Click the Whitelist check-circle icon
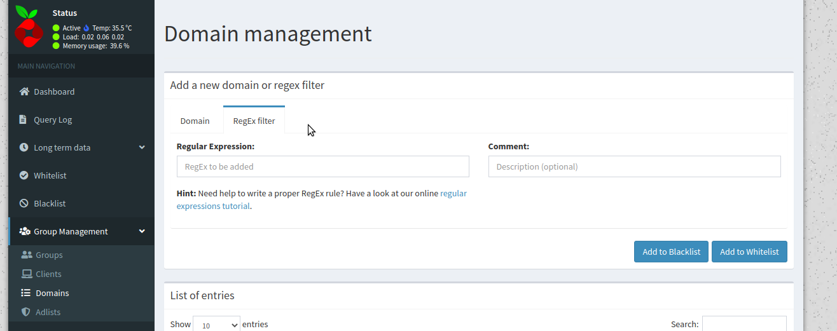837x331 pixels. tap(24, 175)
